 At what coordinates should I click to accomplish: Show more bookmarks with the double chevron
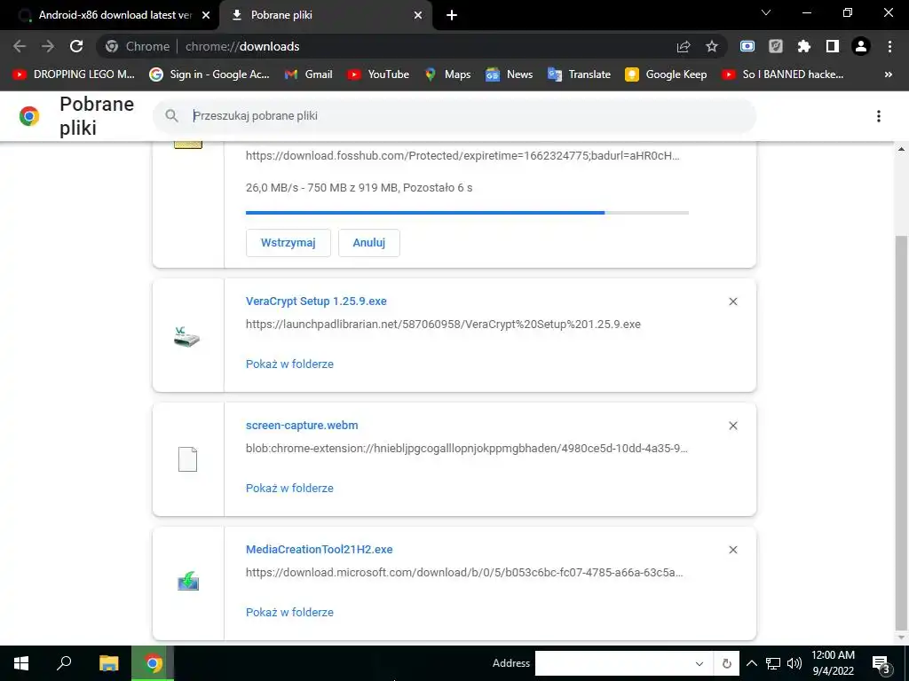pos(888,74)
